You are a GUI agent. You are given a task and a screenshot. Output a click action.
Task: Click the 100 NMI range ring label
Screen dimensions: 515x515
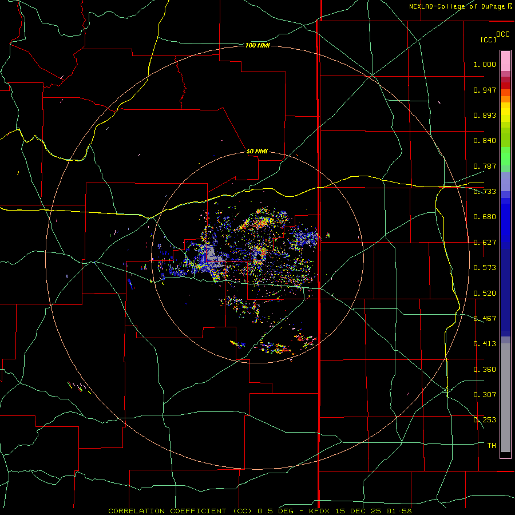pos(257,45)
